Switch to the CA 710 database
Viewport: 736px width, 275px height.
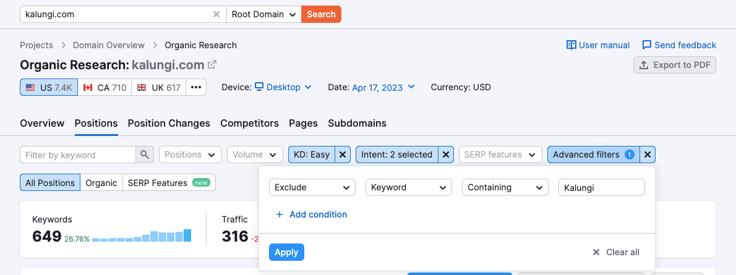coord(105,88)
